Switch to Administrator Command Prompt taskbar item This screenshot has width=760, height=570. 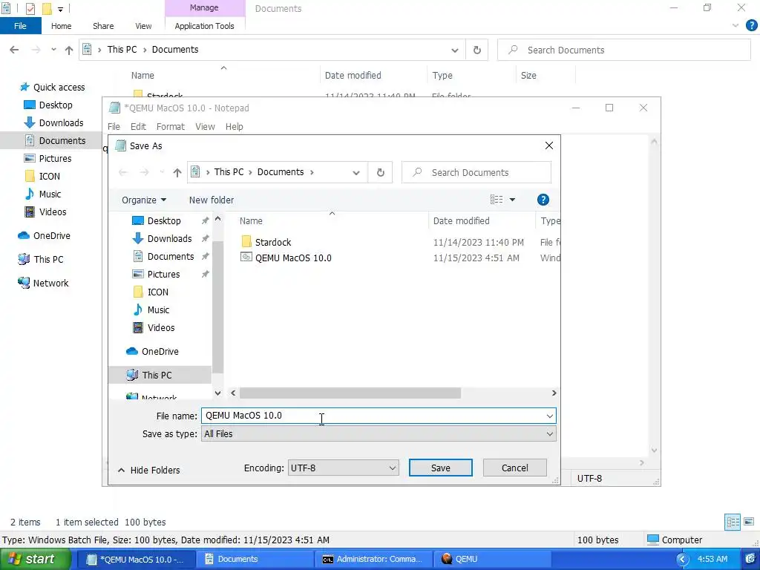[373, 559]
